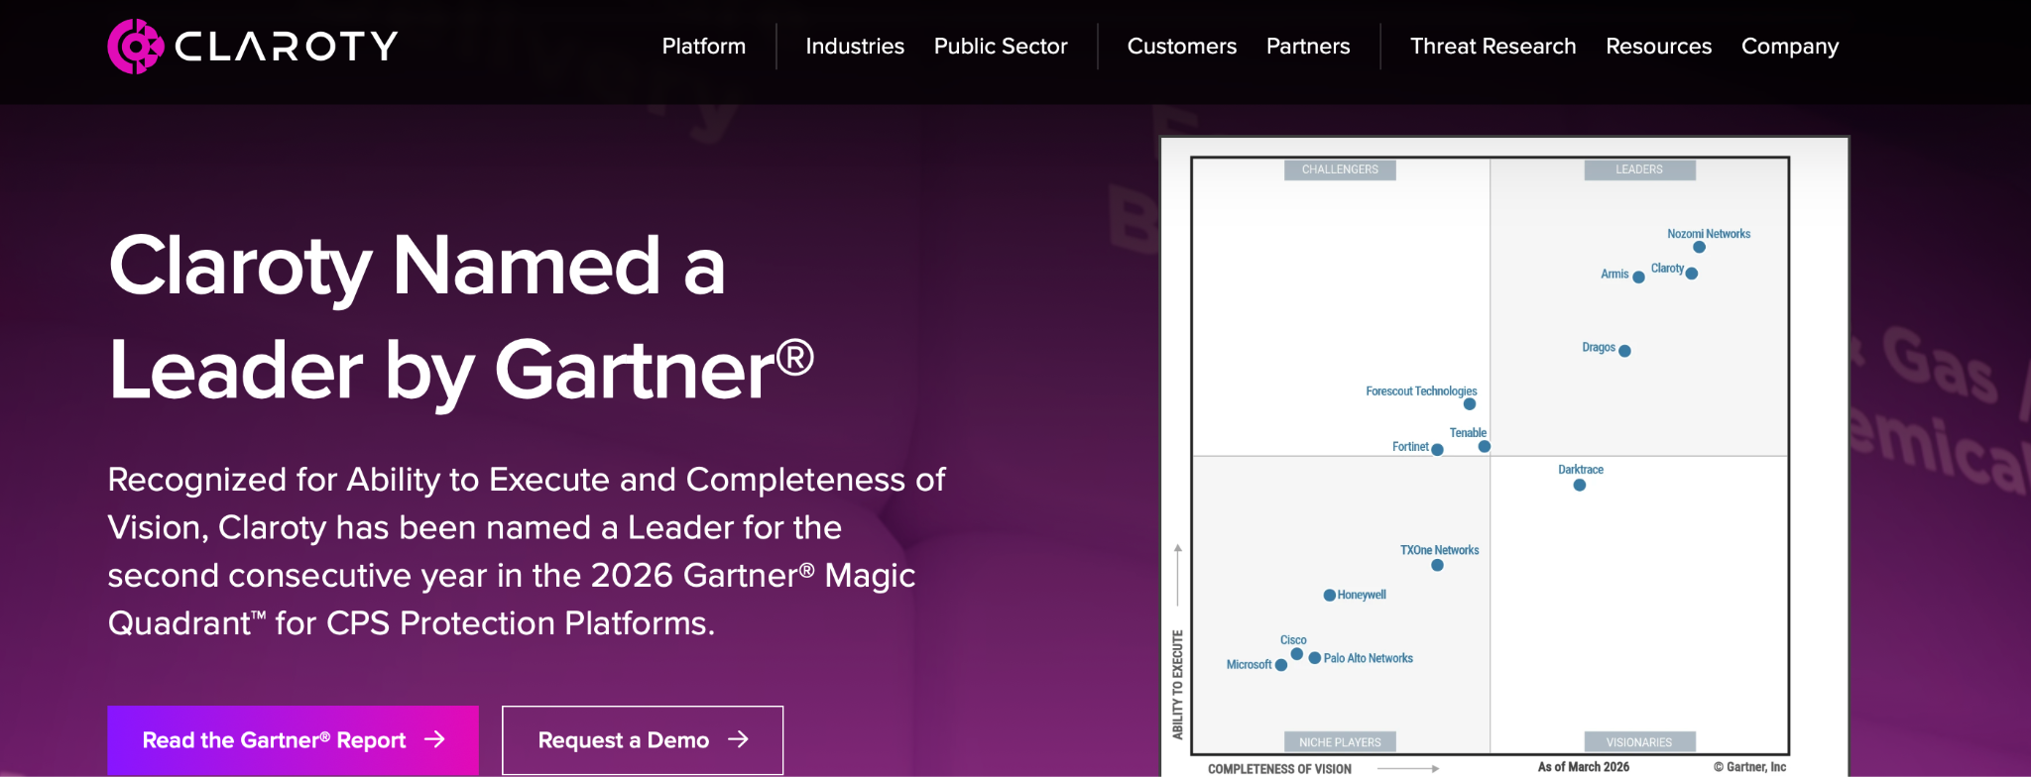
Task: Click the arrow in Request a Demo button
Action: pos(738,739)
